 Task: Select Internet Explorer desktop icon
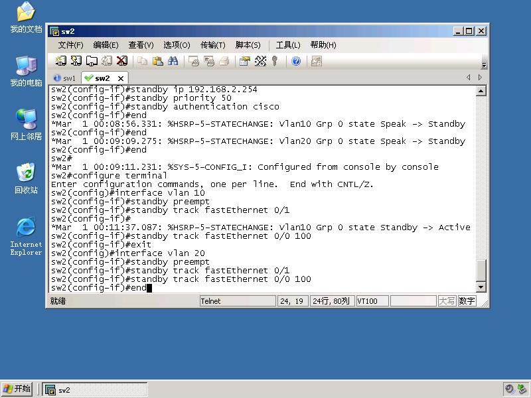(x=26, y=236)
